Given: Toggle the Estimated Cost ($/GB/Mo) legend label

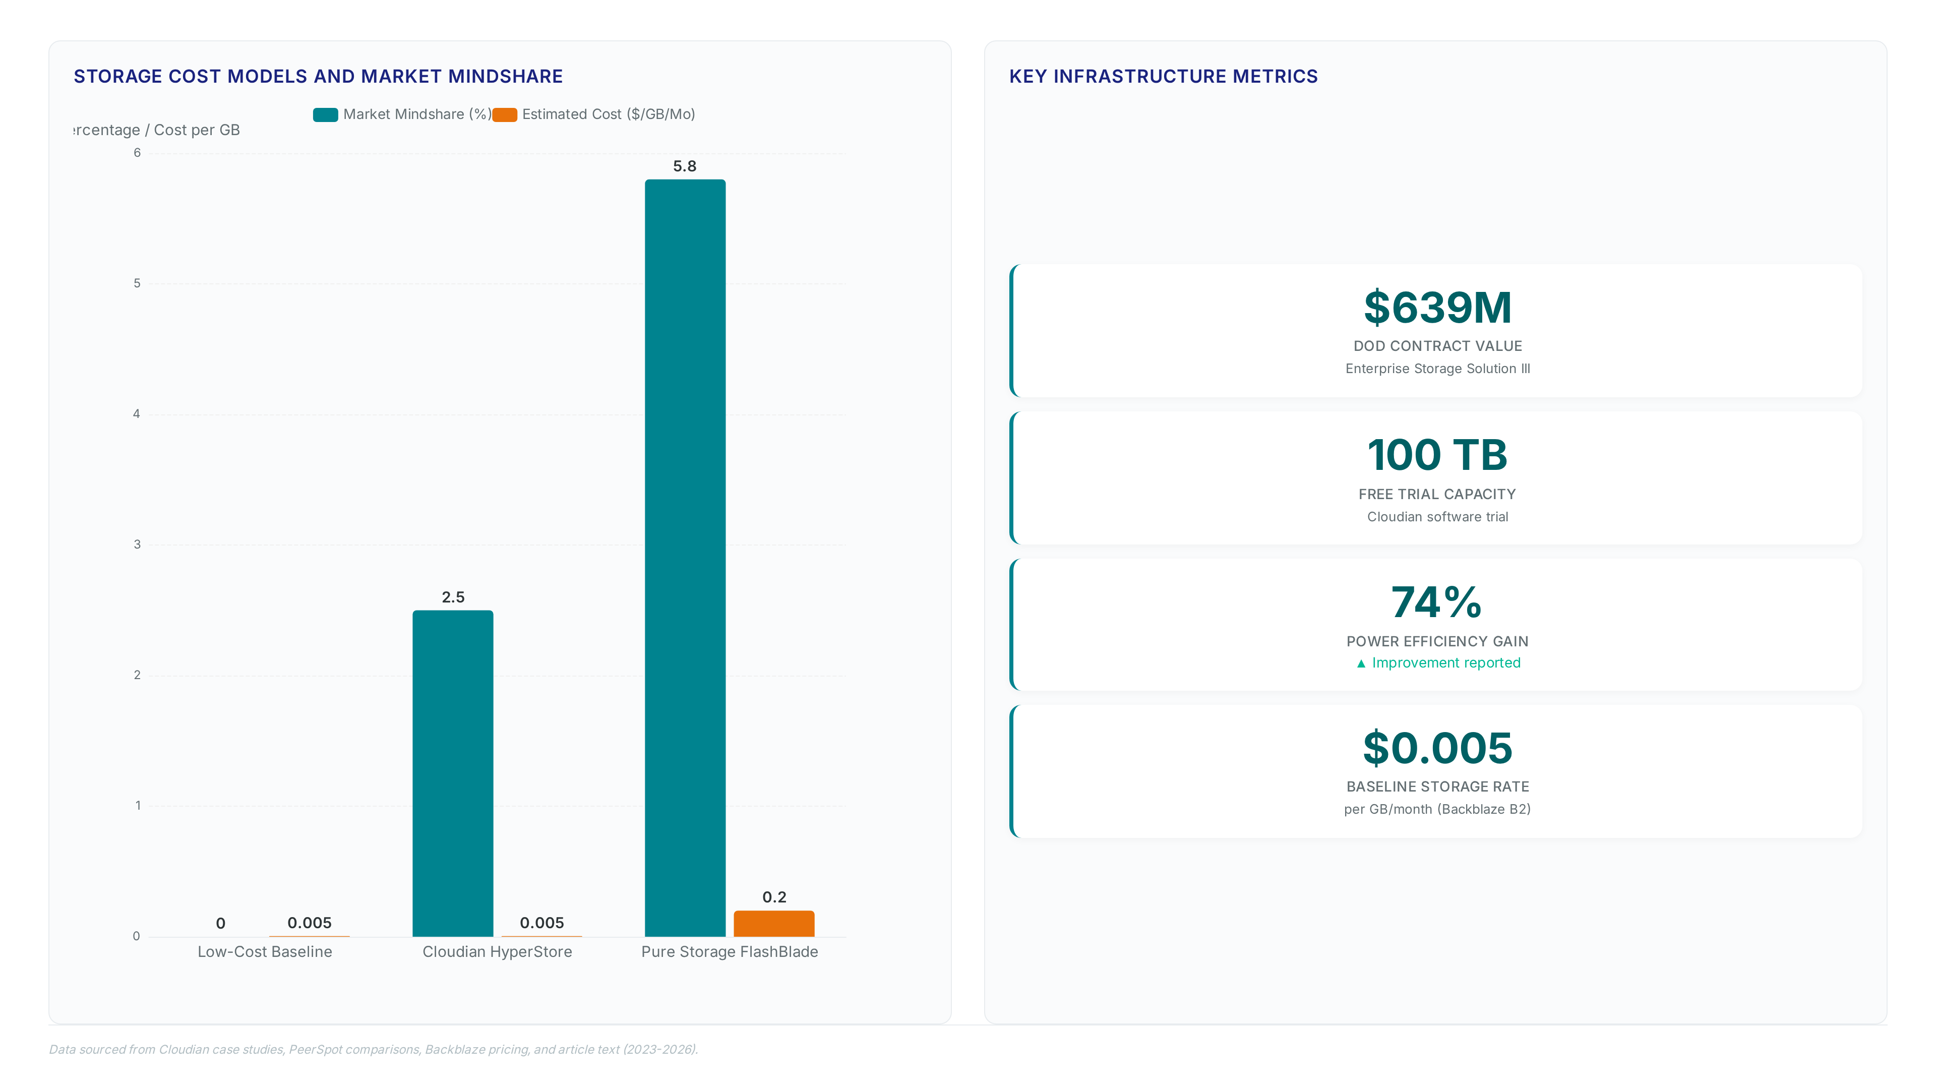Looking at the screenshot, I should pos(609,114).
